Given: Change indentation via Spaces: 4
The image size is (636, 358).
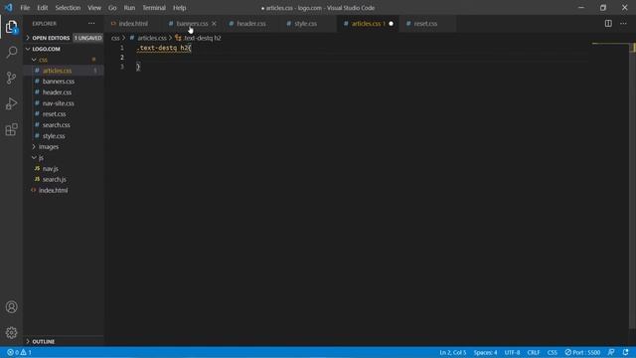Looking at the screenshot, I should coord(485,352).
